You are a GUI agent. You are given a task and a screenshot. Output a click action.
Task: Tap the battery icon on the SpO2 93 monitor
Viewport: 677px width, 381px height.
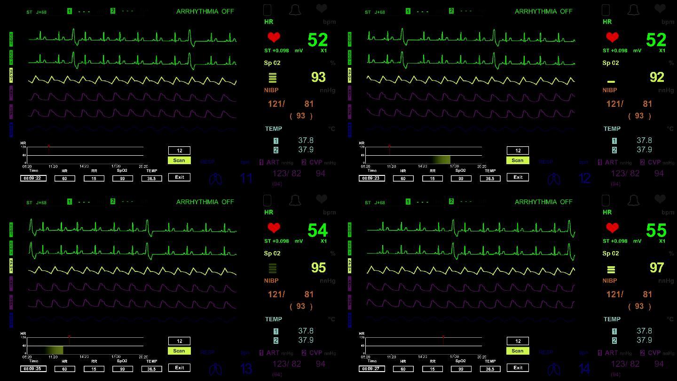click(x=267, y=10)
